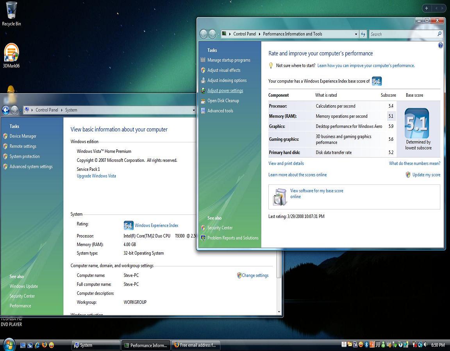450x351 pixels.
Task: Switch to Performance Inform... taskbar button
Action: click(x=146, y=345)
